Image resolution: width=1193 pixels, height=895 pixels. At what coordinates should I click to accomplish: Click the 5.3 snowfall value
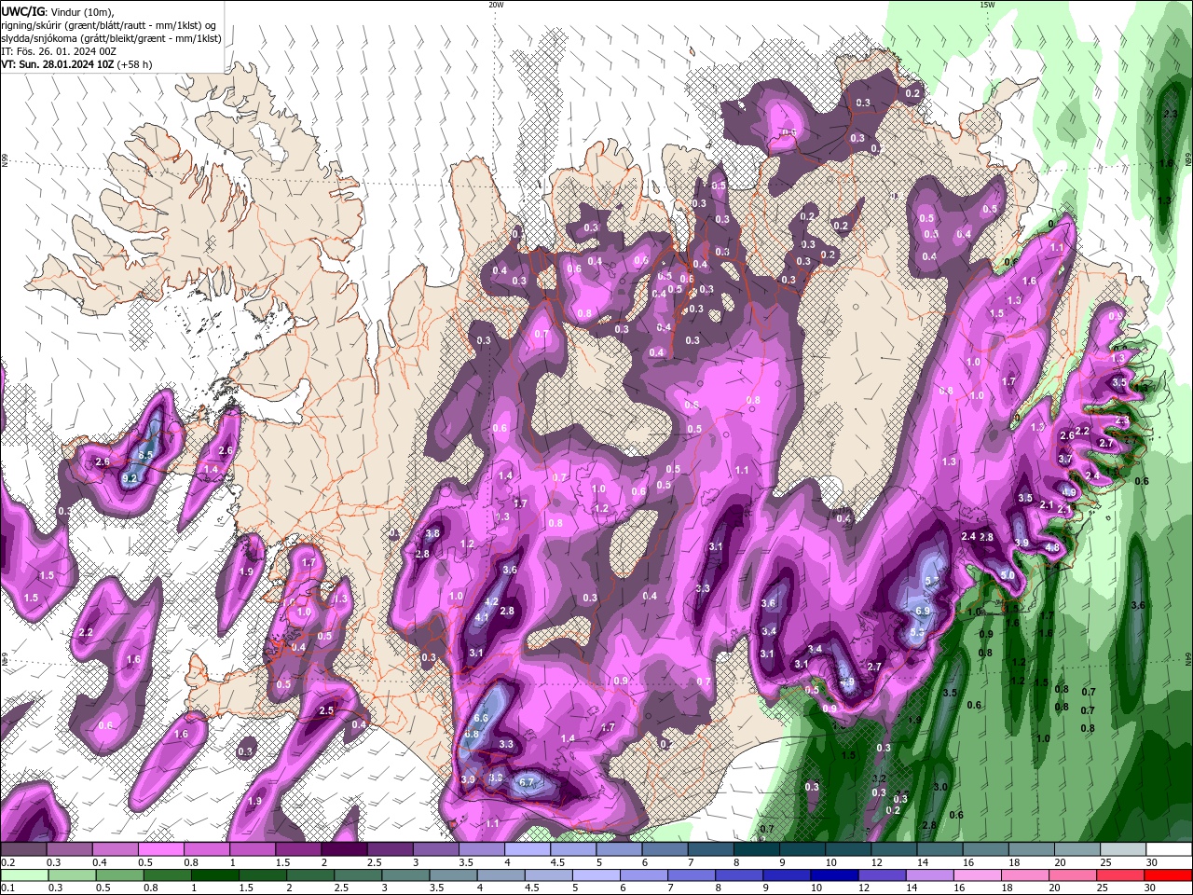coord(917,632)
